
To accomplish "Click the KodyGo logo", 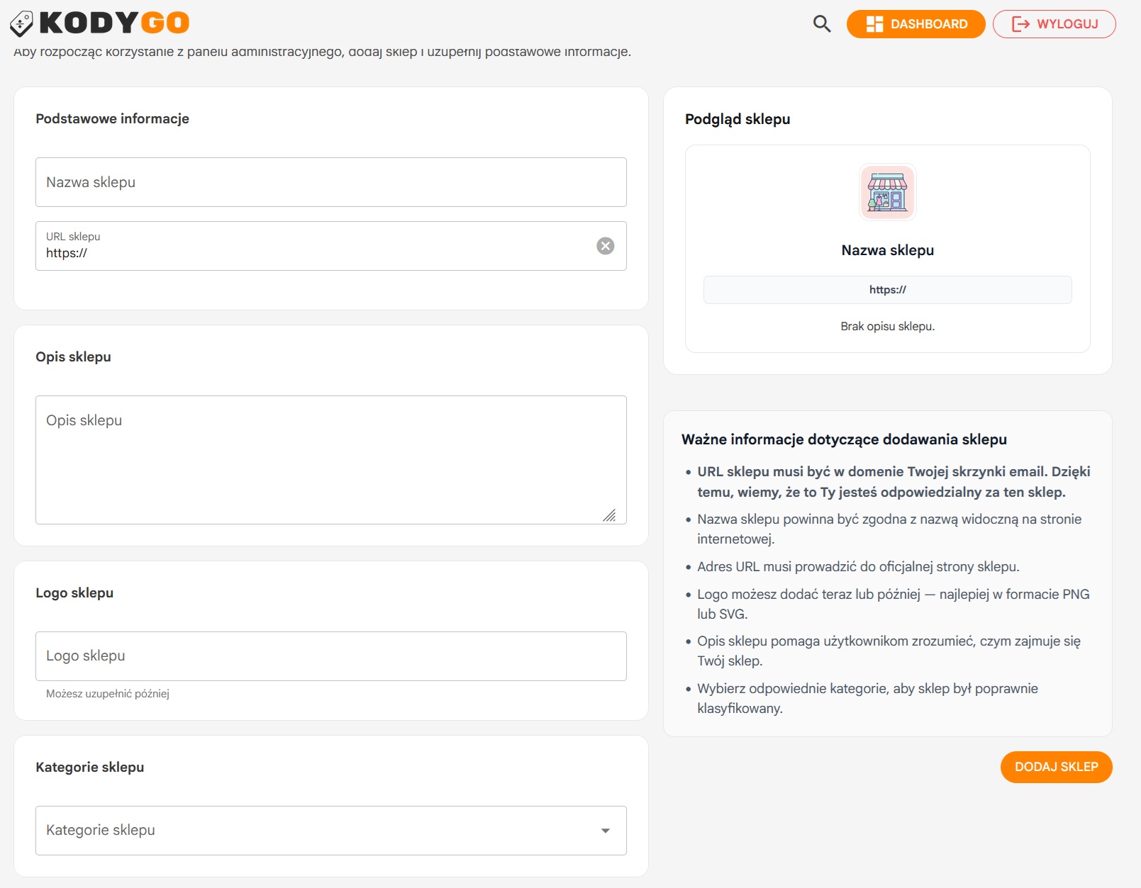I will 100,23.
